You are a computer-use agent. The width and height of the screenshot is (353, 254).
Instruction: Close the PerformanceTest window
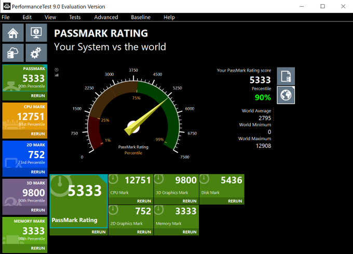pyautogui.click(x=343, y=6)
